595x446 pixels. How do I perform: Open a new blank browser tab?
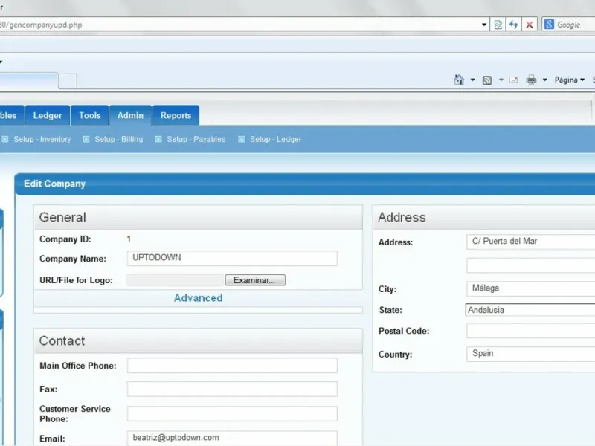[x=68, y=81]
